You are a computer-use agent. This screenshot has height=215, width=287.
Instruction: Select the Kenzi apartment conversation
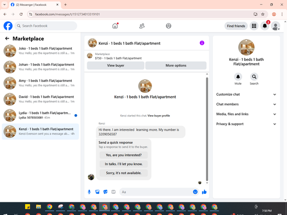coord(40,131)
